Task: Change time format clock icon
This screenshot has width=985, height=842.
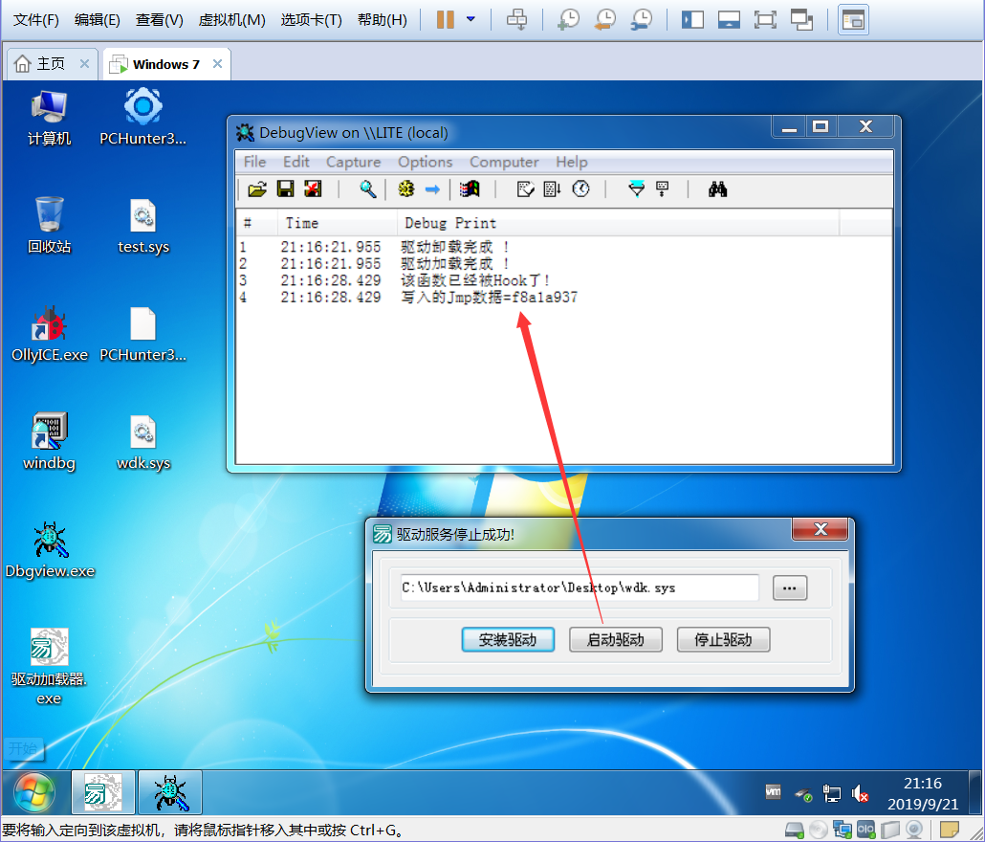Action: 580,189
